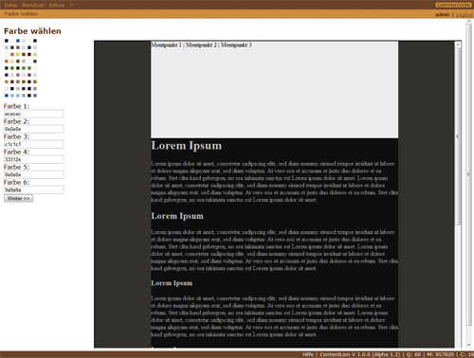This screenshot has width=474, height=358.
Task: Log out via the Logout link
Action: point(465,14)
